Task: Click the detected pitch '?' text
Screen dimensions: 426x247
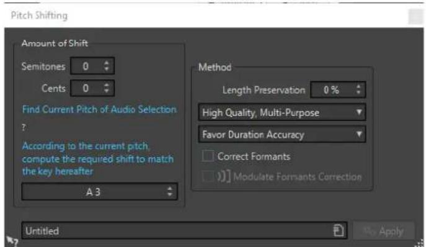Action: point(24,127)
